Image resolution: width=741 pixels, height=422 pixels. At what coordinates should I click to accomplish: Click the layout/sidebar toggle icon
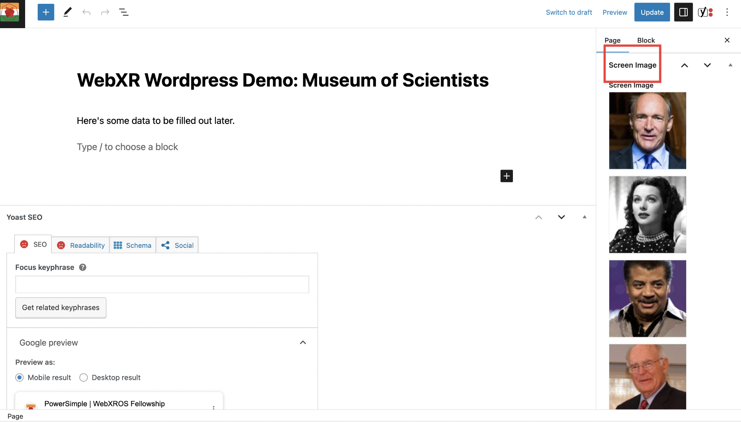(x=683, y=12)
